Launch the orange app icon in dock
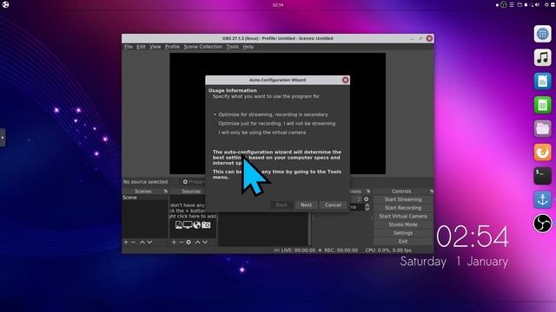The image size is (556, 312). coord(542,153)
